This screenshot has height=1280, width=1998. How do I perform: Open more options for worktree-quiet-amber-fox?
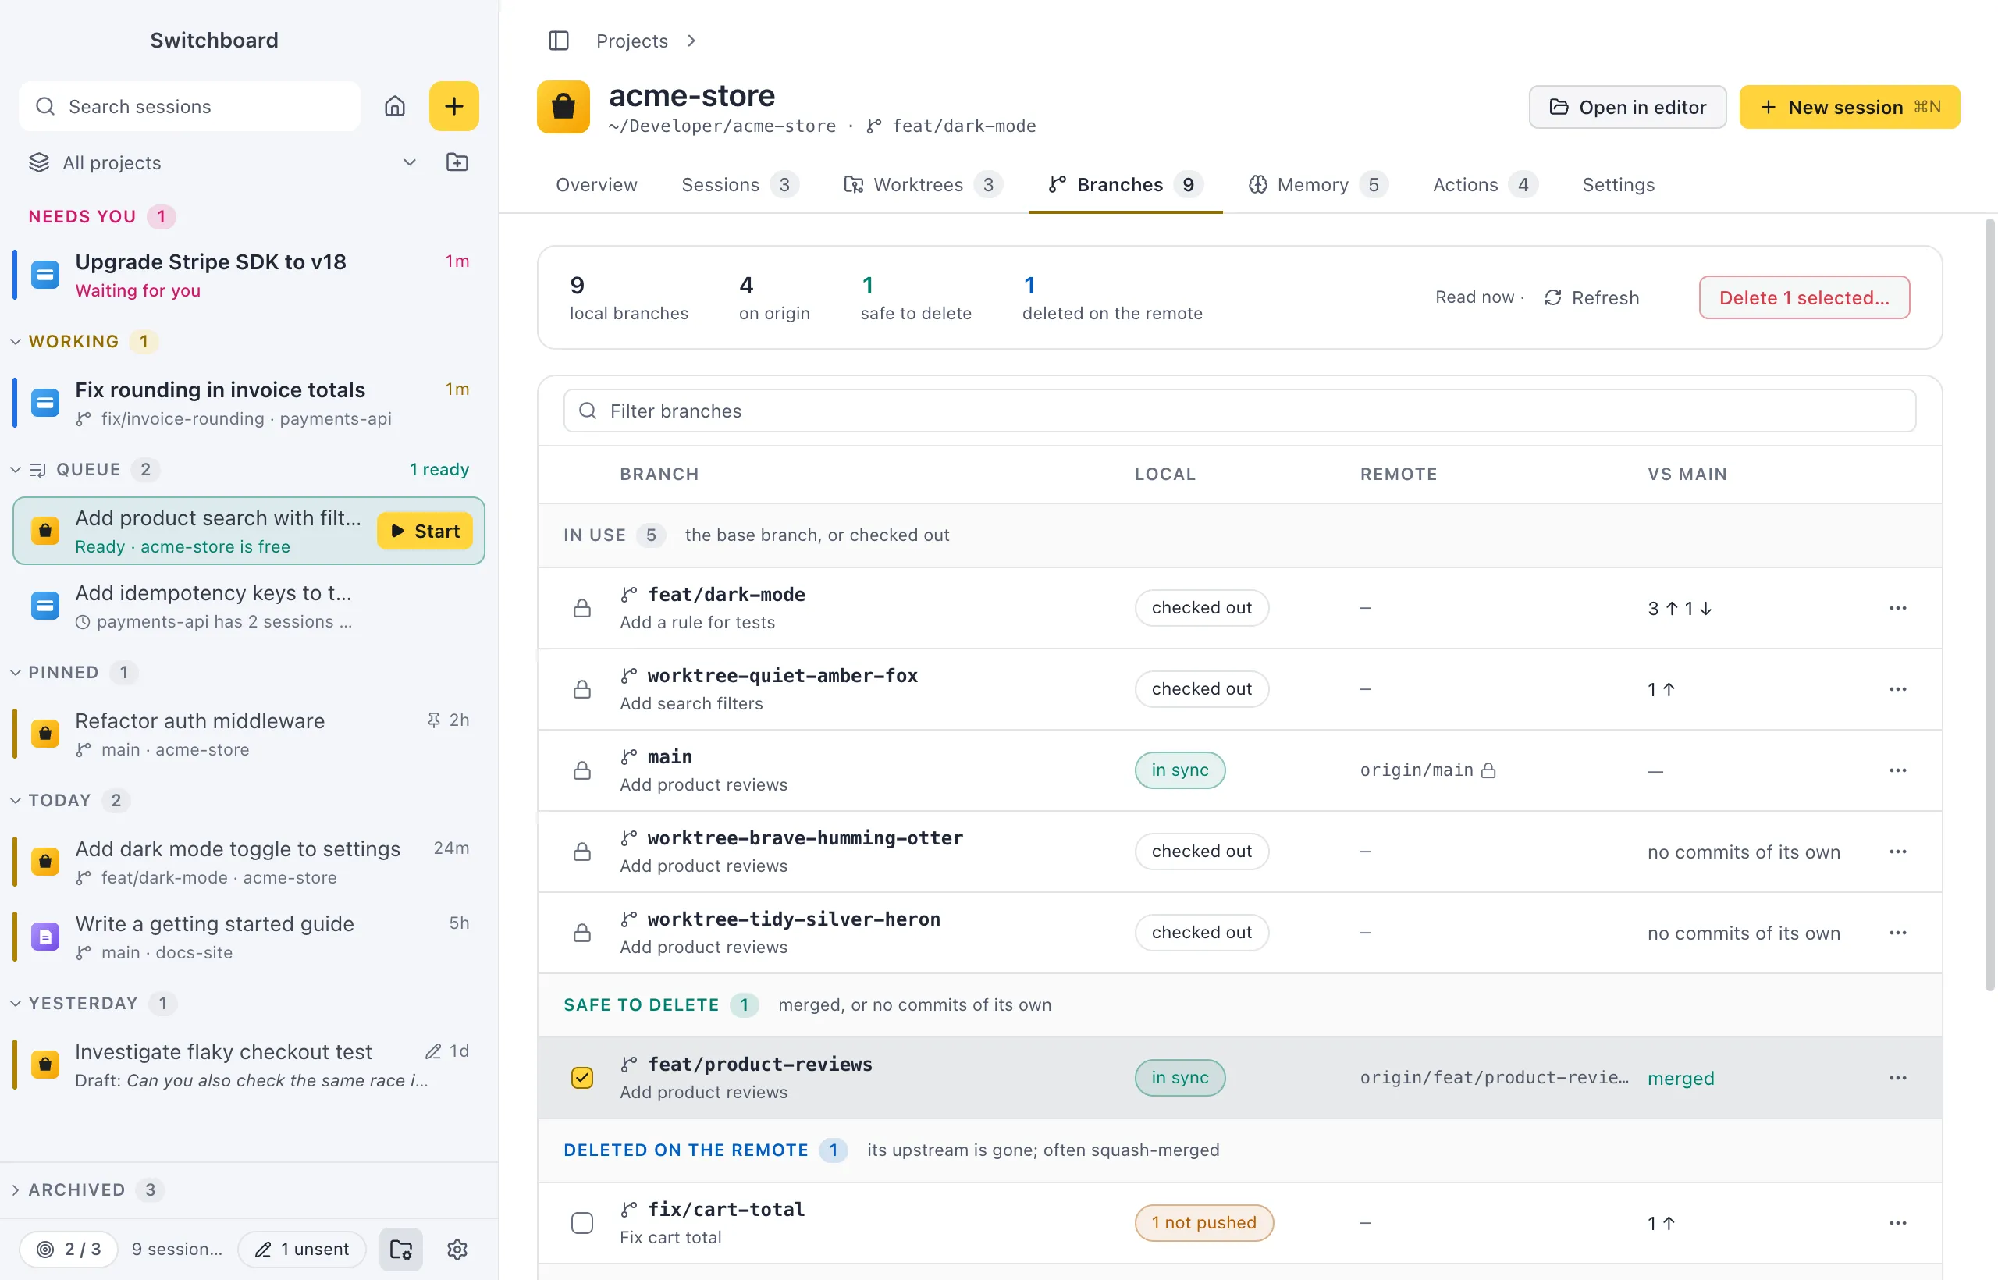[1897, 689]
